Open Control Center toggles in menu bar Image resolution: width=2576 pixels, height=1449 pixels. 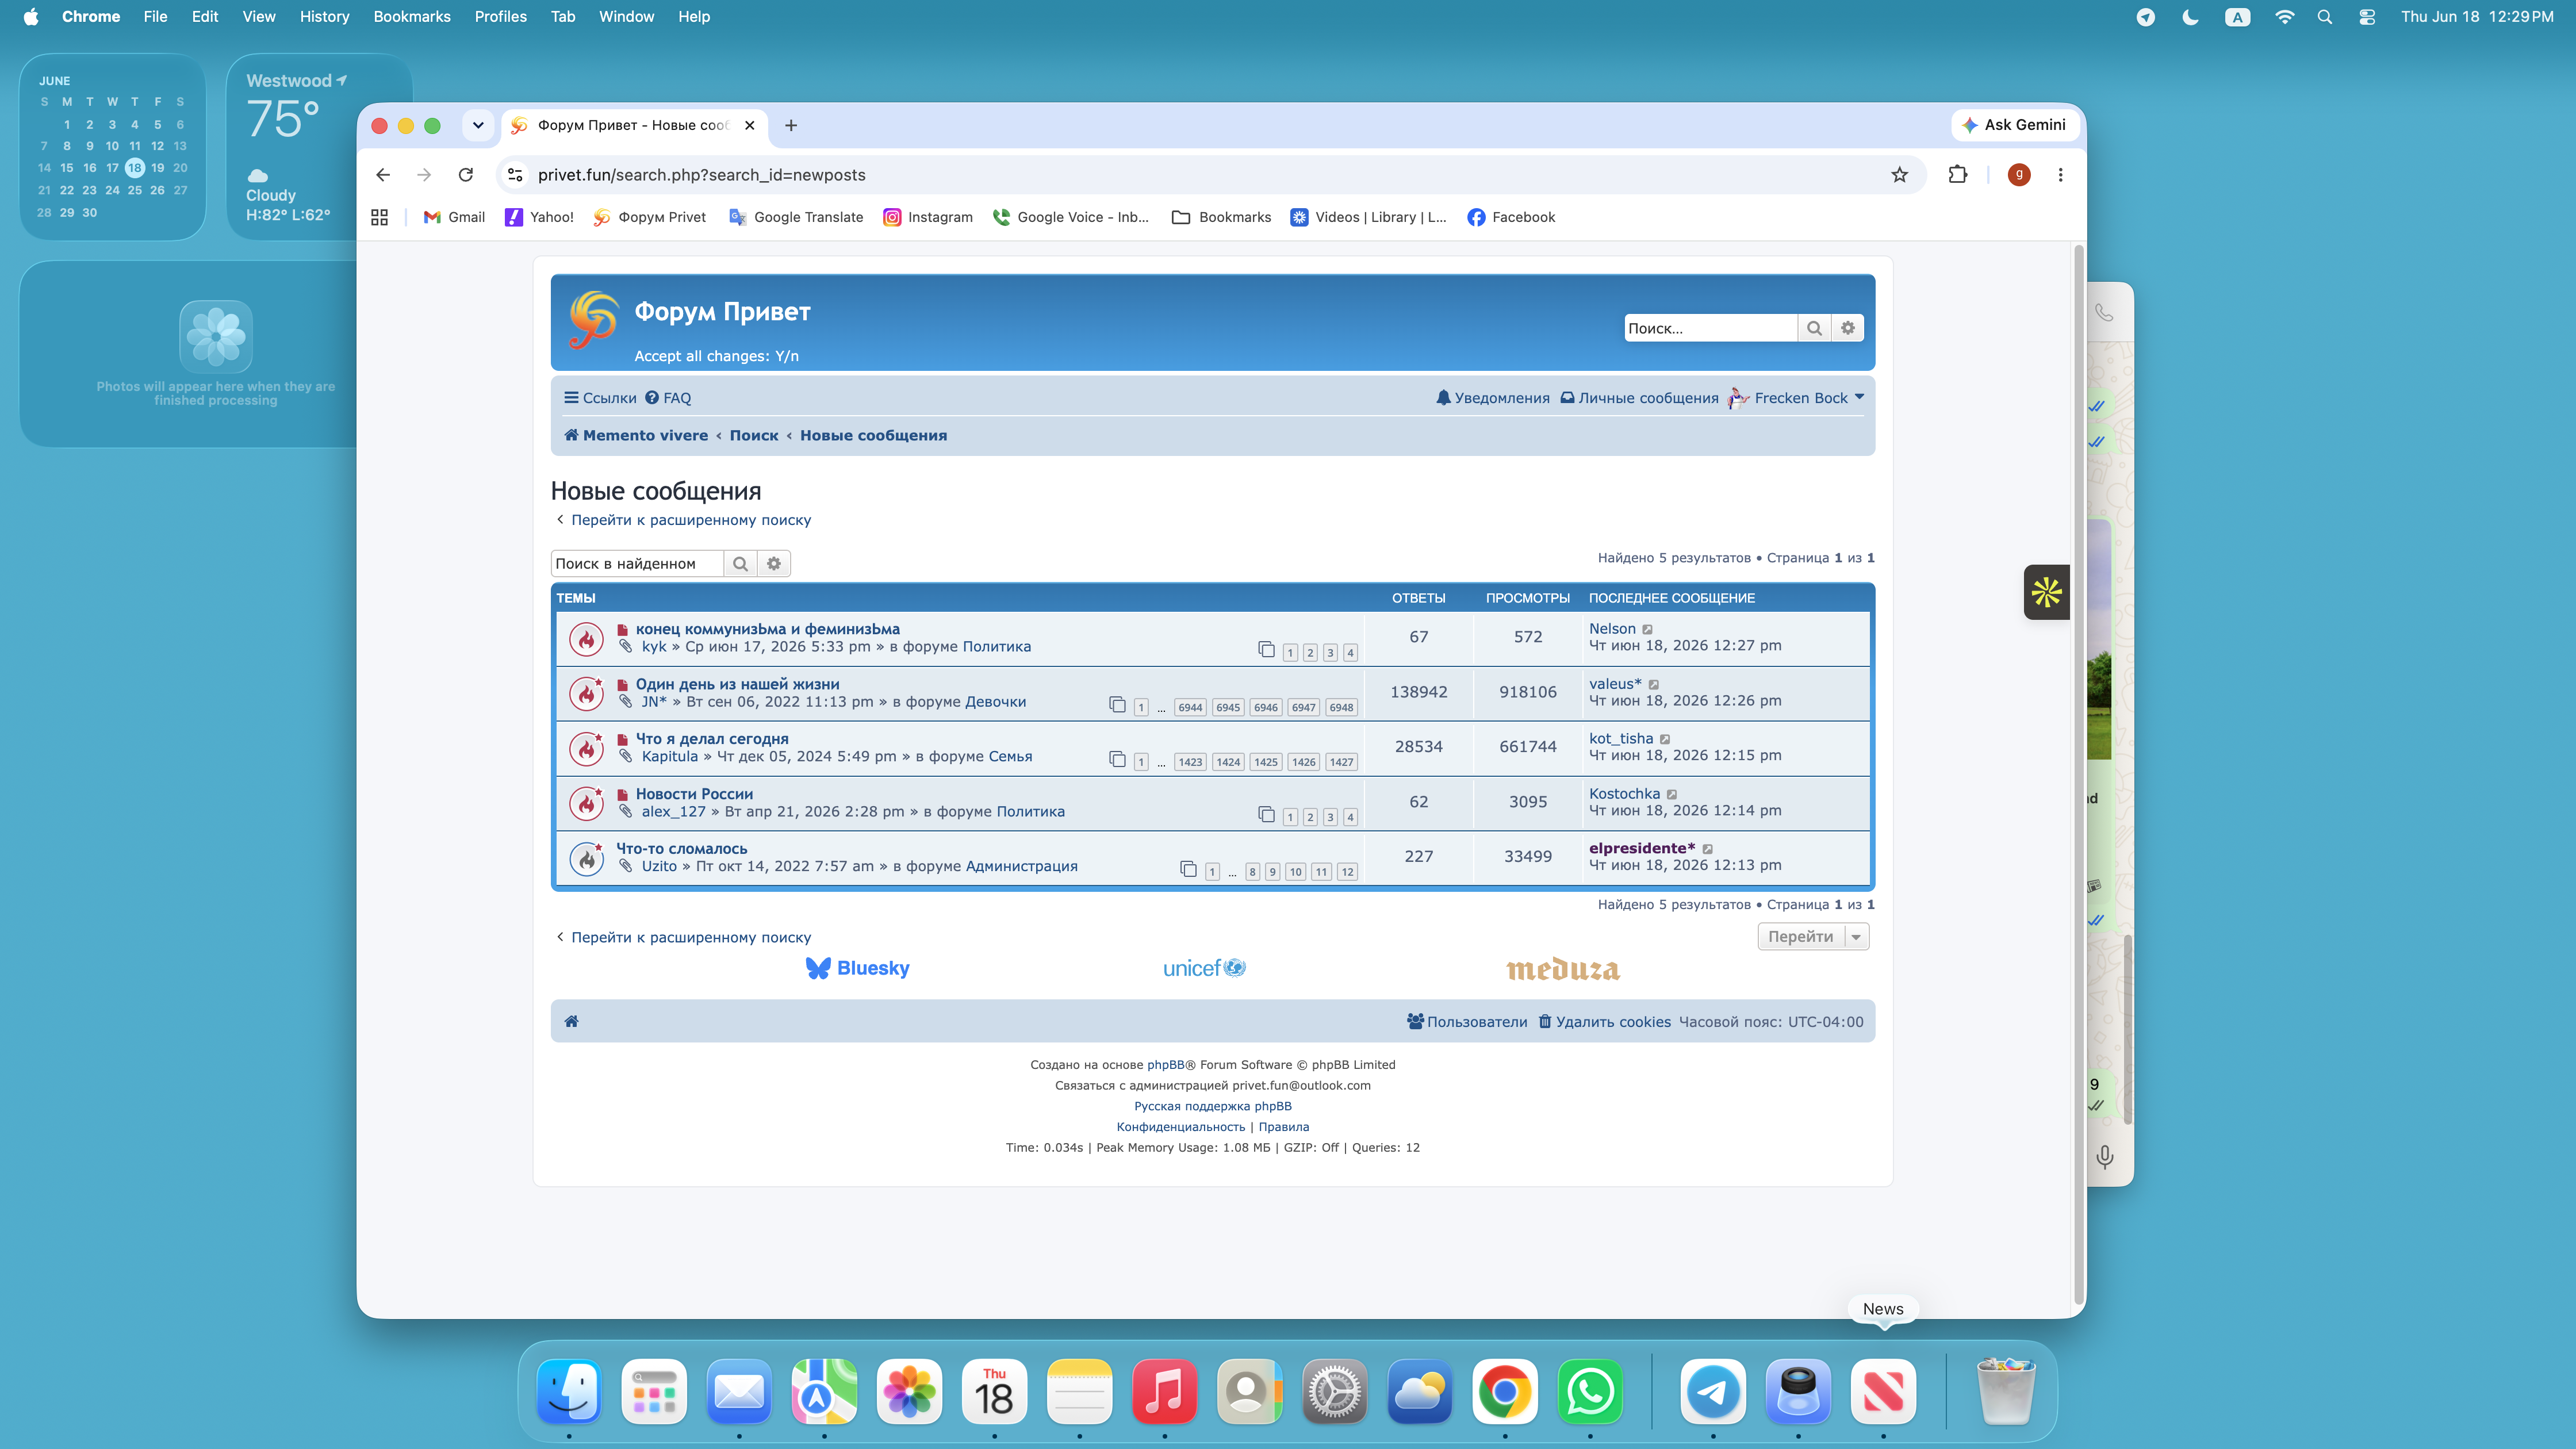tap(2367, 17)
